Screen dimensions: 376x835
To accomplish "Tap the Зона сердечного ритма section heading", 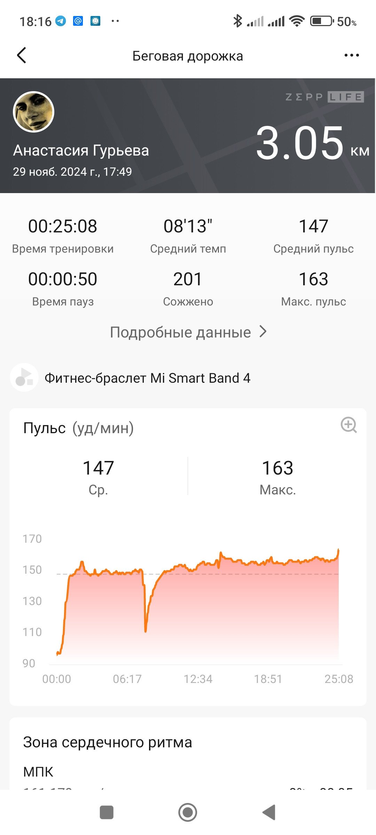I will point(108,742).
